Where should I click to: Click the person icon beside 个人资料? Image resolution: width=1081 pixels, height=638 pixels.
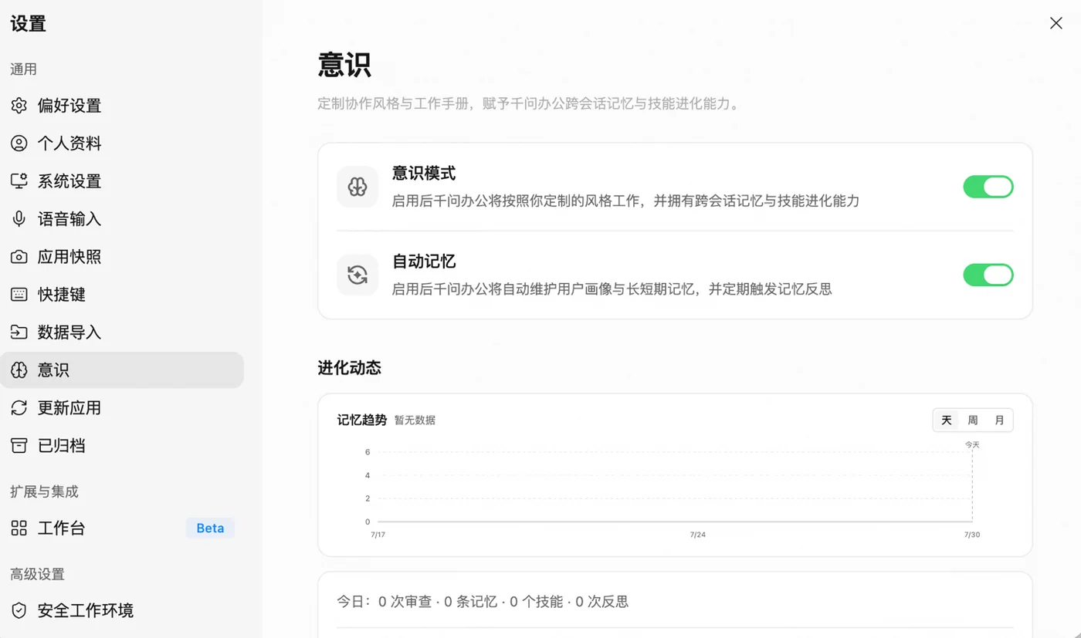click(19, 143)
